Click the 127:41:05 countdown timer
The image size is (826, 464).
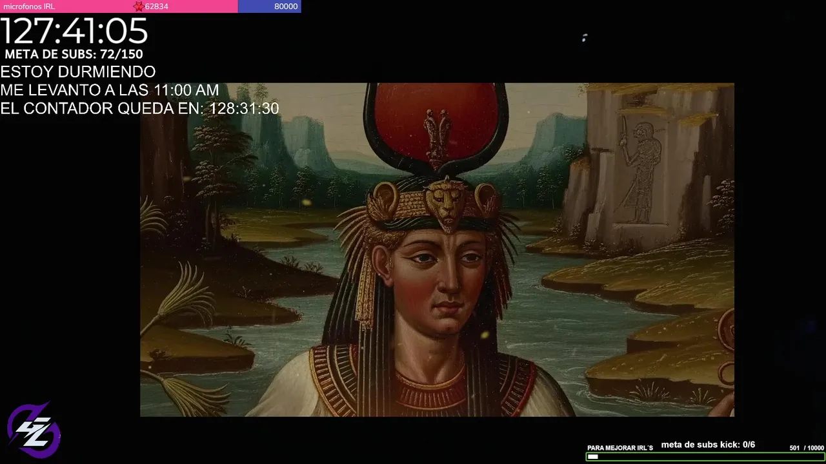[x=74, y=31]
